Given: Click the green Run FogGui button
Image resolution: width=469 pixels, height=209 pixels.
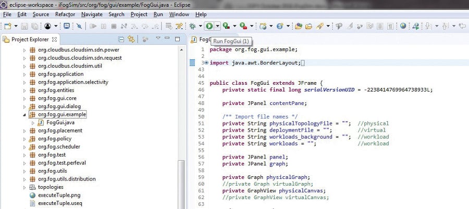Looking at the screenshot, I should tap(209, 25).
